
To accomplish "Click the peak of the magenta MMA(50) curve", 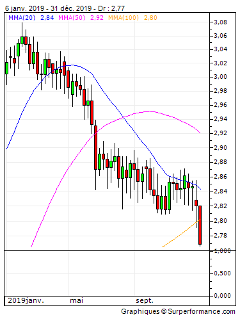I will [150, 111].
